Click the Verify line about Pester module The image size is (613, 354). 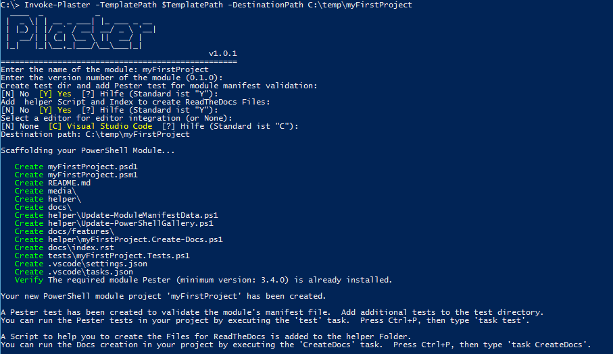click(x=203, y=280)
